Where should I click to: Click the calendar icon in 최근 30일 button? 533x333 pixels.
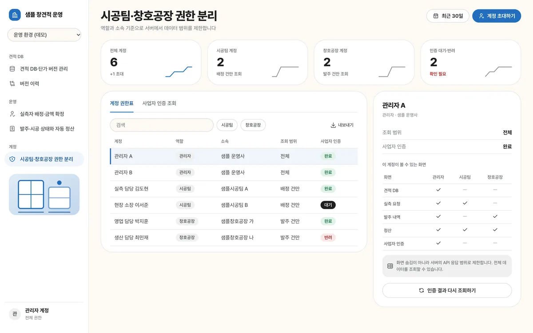pos(436,16)
